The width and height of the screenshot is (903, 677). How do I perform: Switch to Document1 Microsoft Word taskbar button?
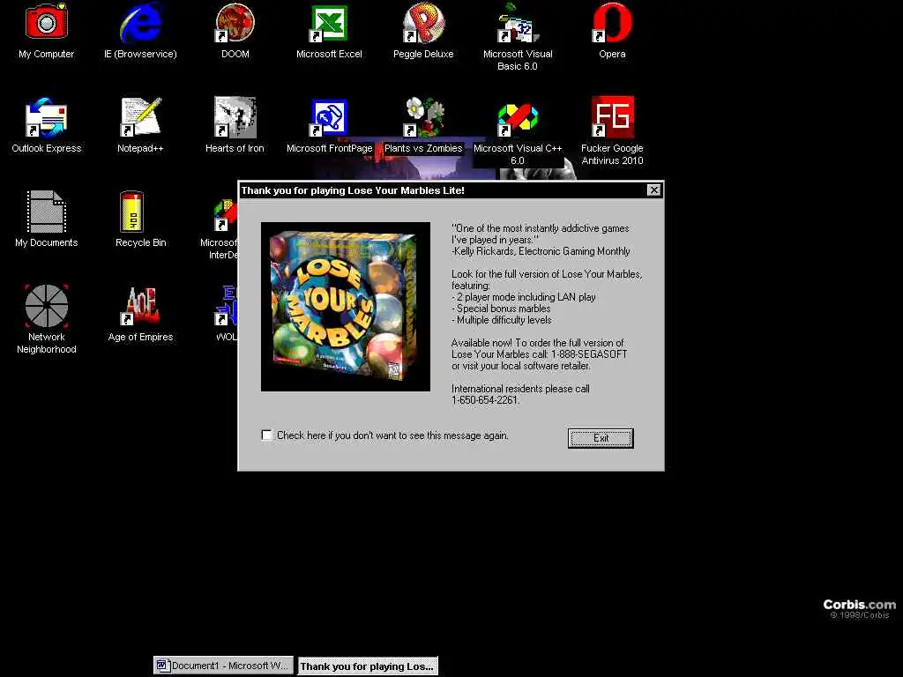pos(223,666)
